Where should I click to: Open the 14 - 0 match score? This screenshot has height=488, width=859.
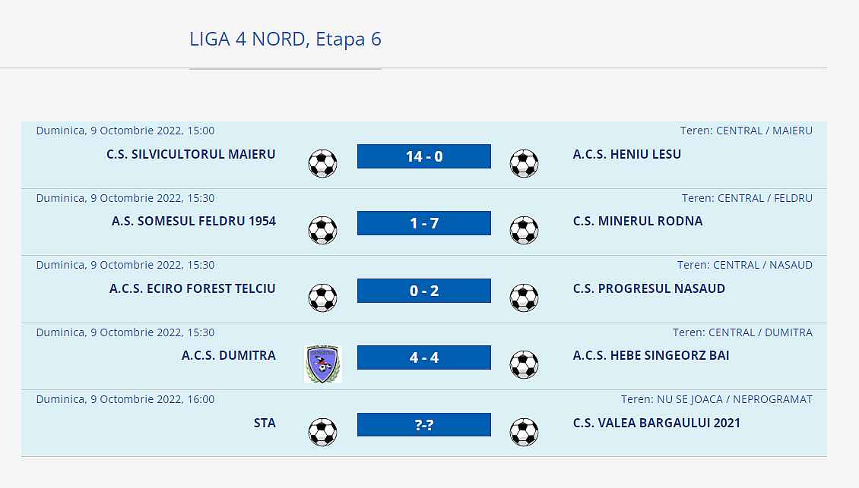[424, 156]
